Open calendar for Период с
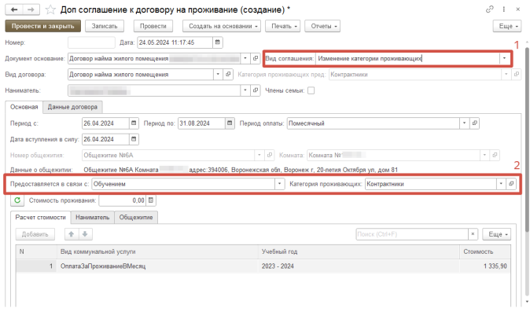 tap(134, 123)
